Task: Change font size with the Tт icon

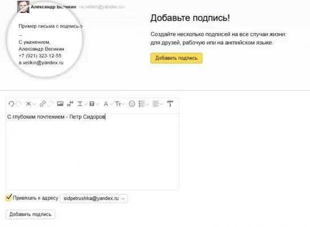Action: pos(118,103)
